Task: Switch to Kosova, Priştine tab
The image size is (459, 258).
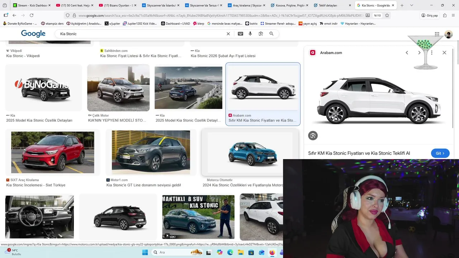Action: 290,5
